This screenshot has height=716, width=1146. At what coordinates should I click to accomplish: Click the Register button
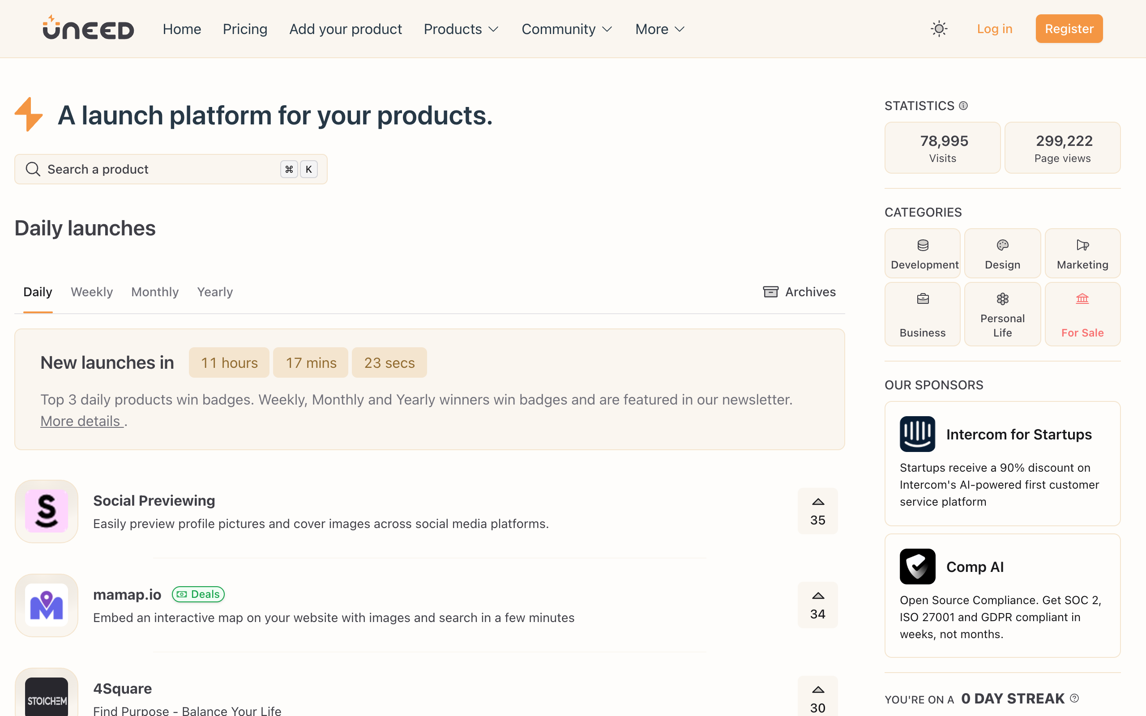(1069, 29)
